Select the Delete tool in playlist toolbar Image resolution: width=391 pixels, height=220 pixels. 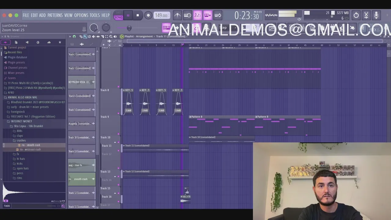(90, 36)
